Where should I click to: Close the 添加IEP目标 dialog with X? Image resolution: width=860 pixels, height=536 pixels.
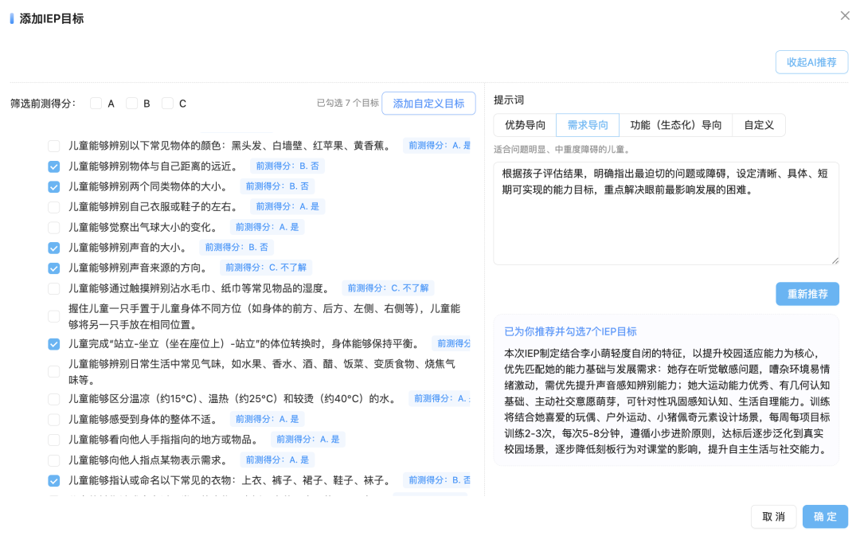click(845, 16)
